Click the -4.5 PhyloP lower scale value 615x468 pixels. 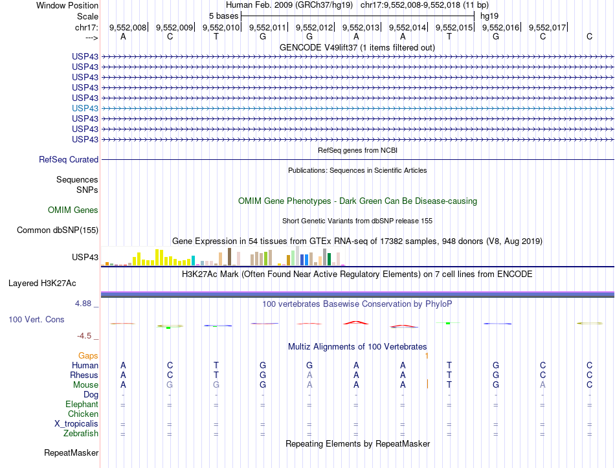tap(84, 336)
